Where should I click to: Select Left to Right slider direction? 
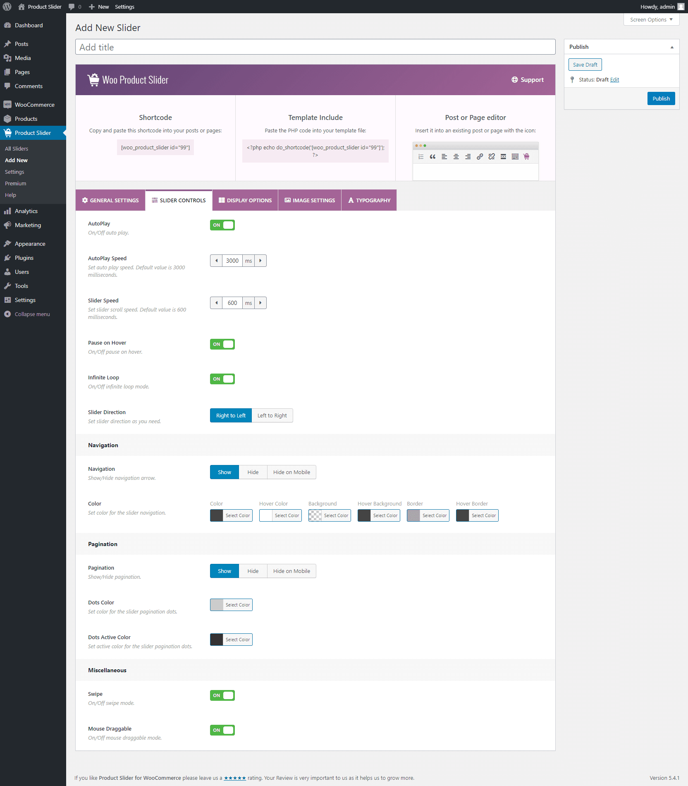coord(272,415)
